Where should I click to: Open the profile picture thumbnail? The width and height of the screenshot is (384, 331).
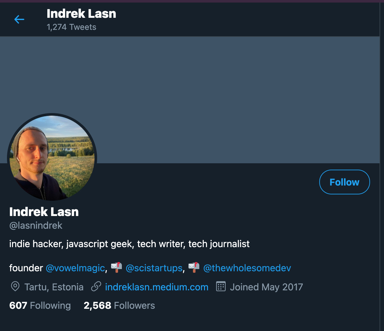point(52,158)
